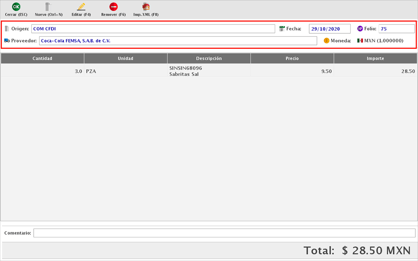The image size is (418, 261).
Task: Click the Fecha date field 29/10/2020
Action: point(329,29)
